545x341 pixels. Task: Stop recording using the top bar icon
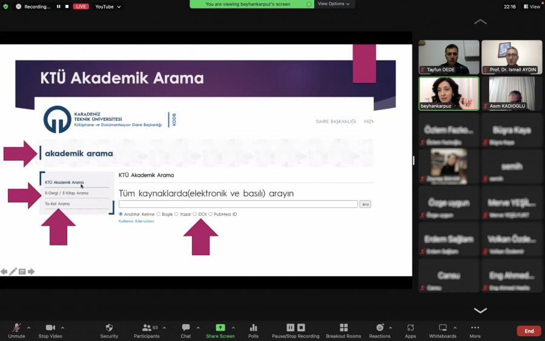click(x=67, y=6)
